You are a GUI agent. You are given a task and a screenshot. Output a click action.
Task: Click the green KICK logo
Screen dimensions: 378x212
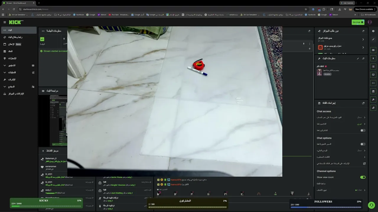point(16,22)
